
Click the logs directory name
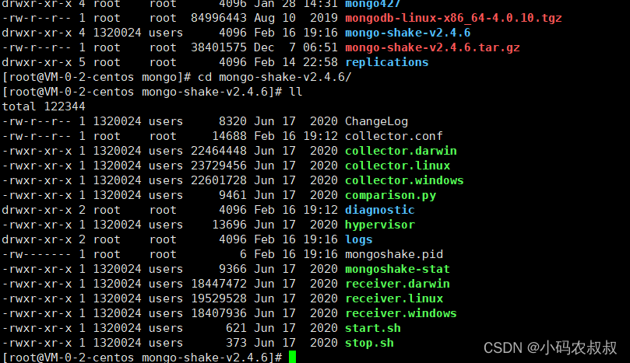(358, 239)
